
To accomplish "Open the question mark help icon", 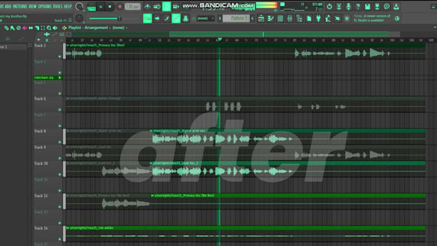I will [x=358, y=6].
